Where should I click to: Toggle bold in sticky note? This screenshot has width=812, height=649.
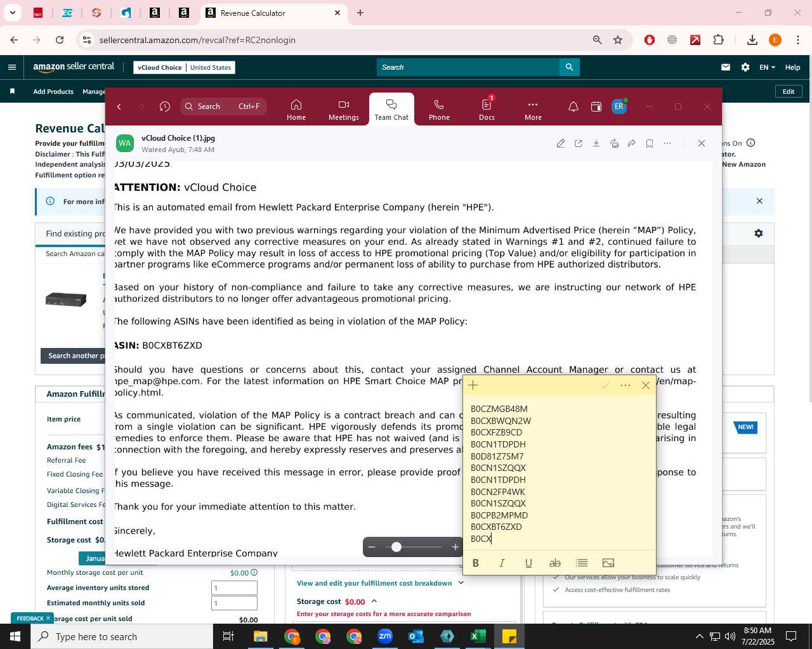(x=476, y=563)
